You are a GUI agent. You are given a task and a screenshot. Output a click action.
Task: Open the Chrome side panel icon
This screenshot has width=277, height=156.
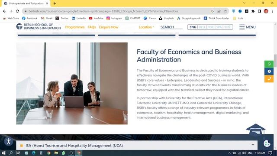click(259, 11)
